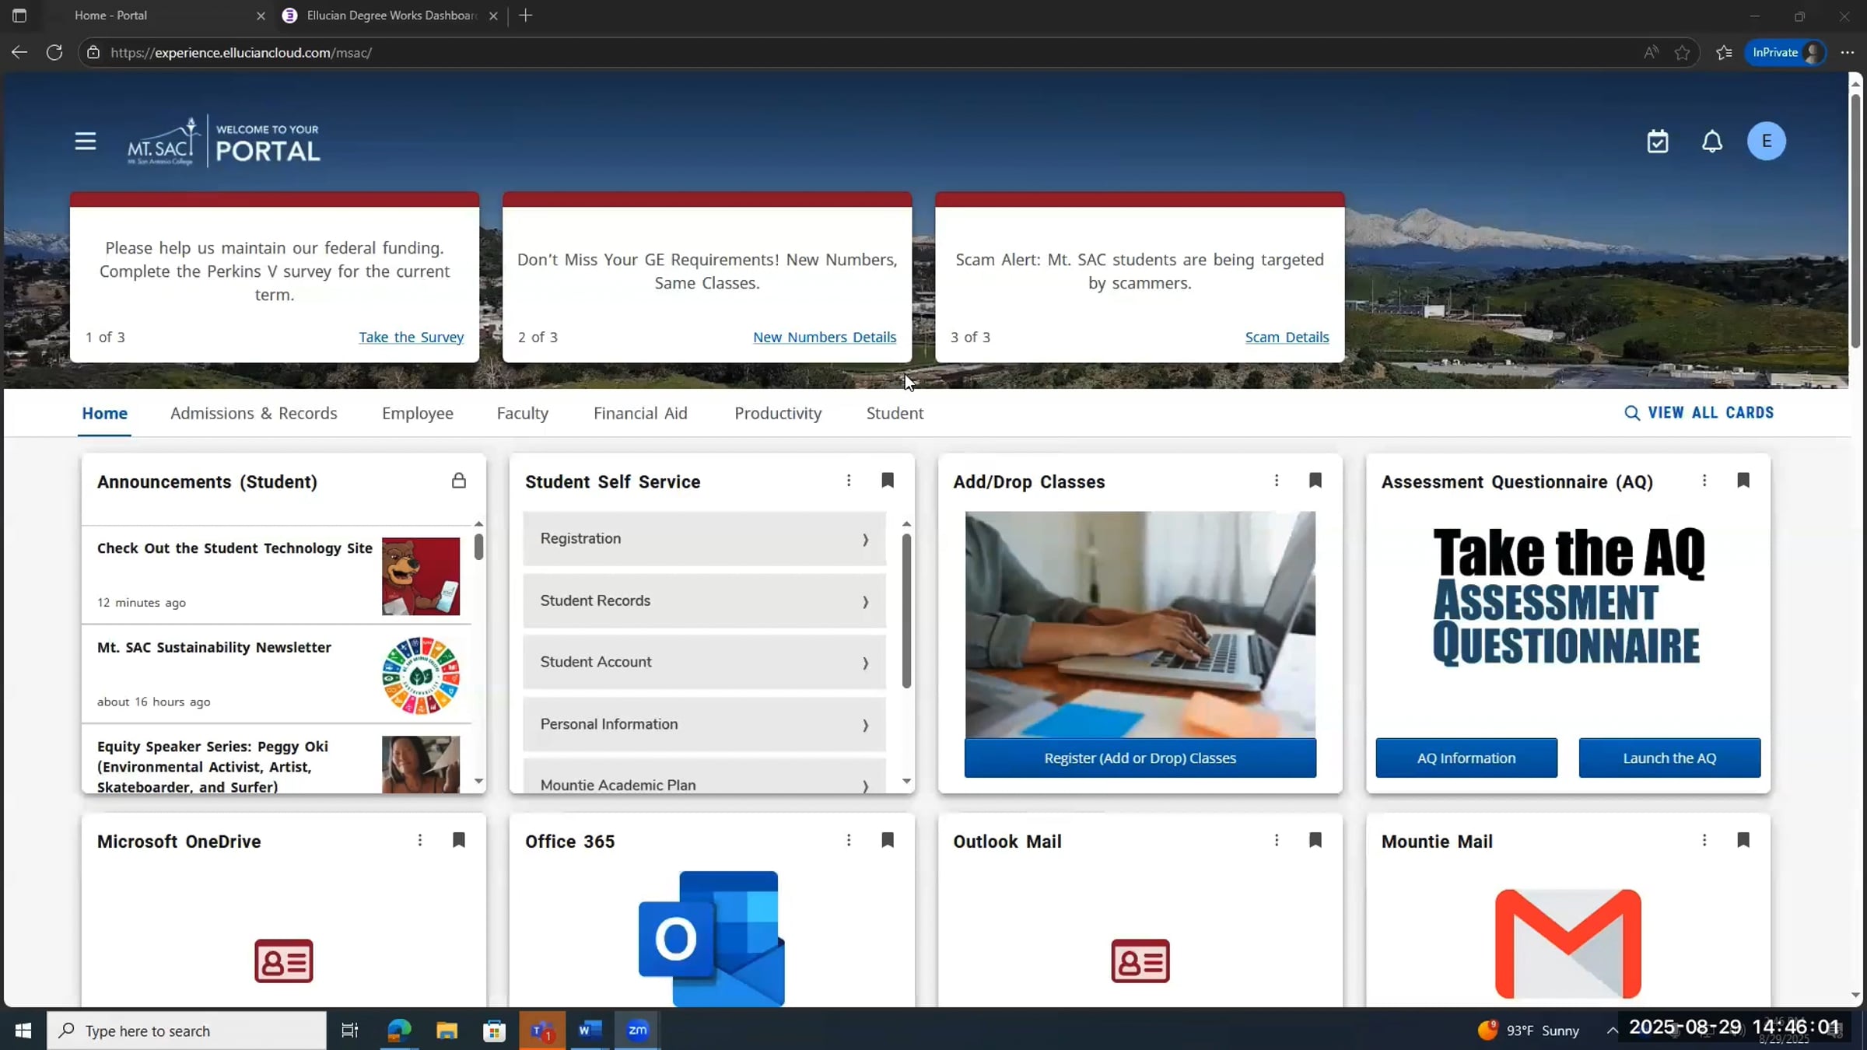
Task: Click Register (Add or Drop) Classes button
Action: click(1140, 758)
